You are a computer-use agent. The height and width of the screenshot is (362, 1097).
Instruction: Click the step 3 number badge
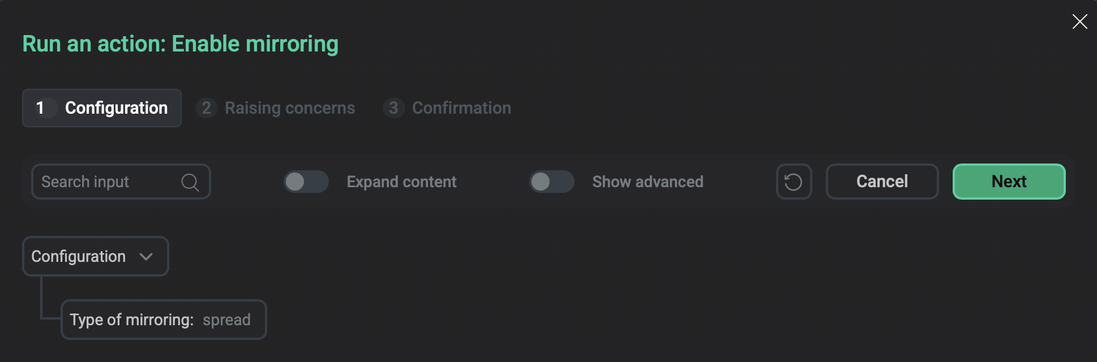point(393,108)
